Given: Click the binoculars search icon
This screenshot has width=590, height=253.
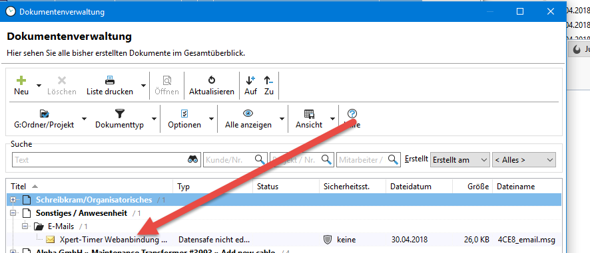Looking at the screenshot, I should (x=192, y=159).
